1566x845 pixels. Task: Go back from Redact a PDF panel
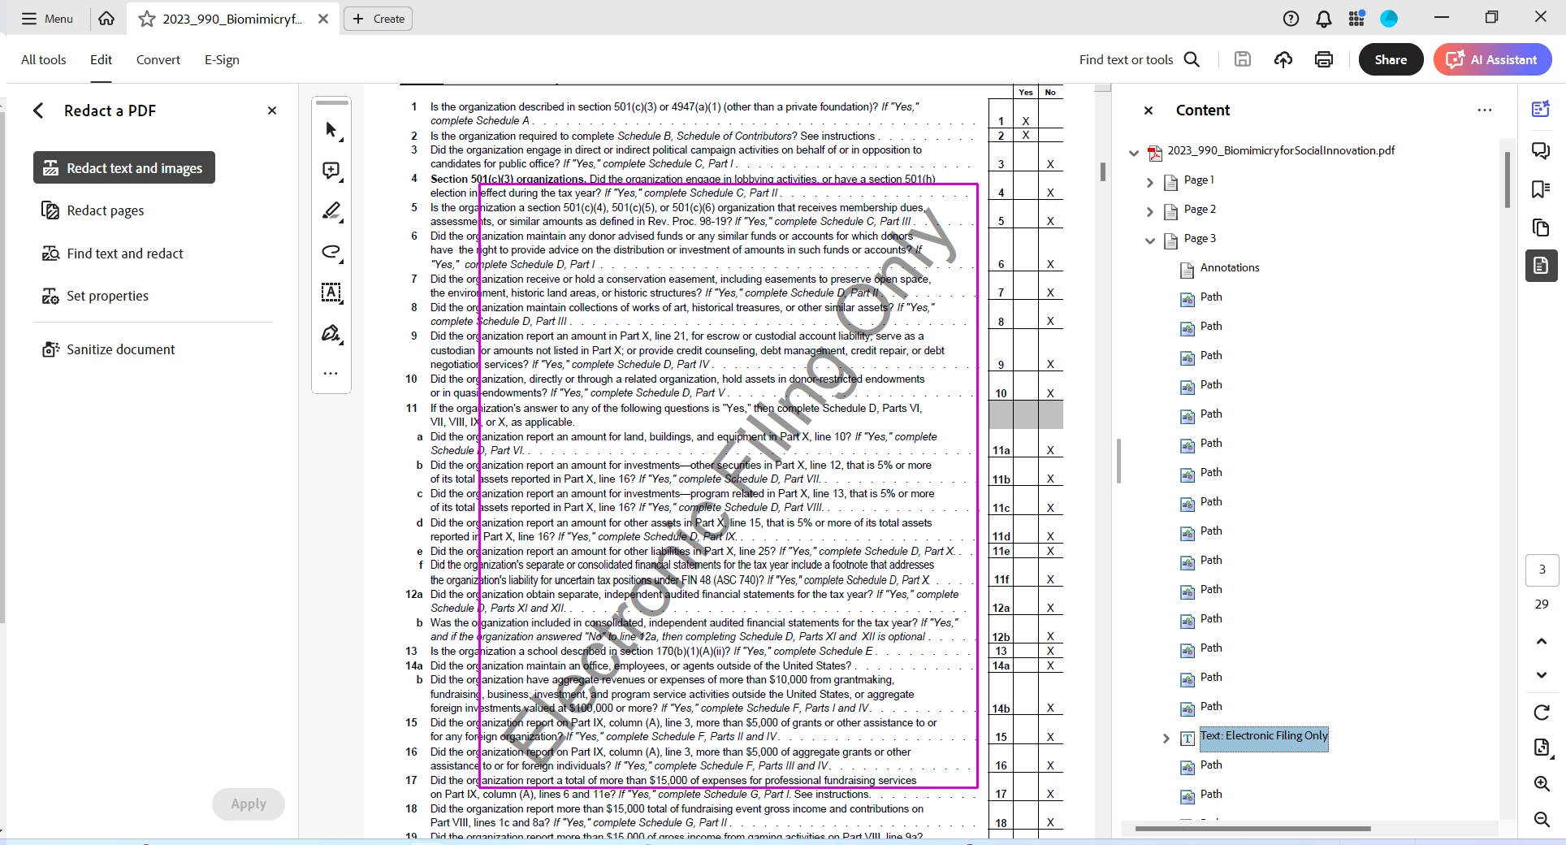click(x=38, y=110)
